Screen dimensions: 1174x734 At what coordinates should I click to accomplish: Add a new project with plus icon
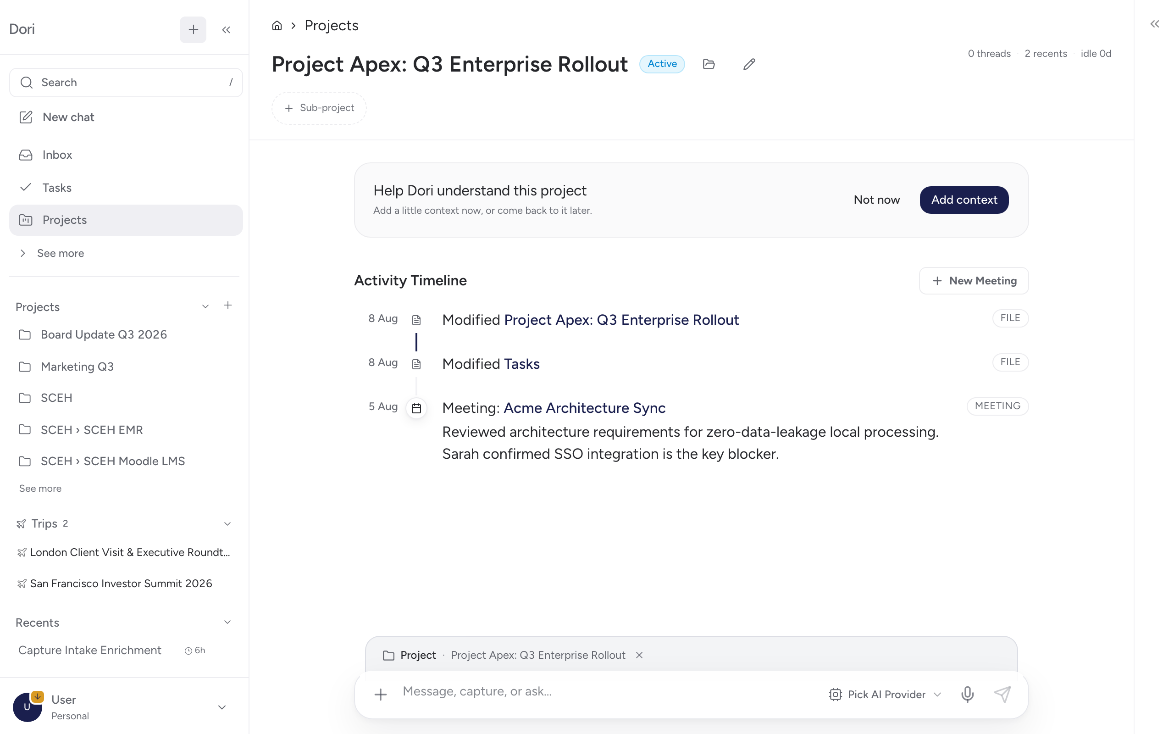[228, 306]
